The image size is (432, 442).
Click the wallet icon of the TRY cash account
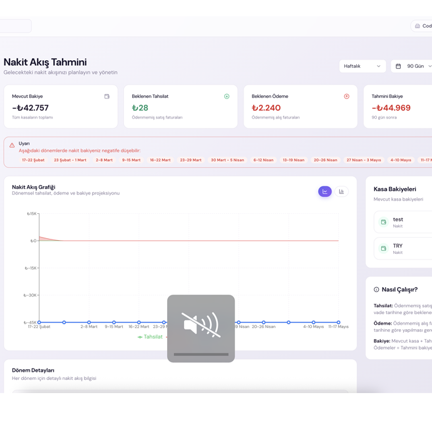(384, 248)
